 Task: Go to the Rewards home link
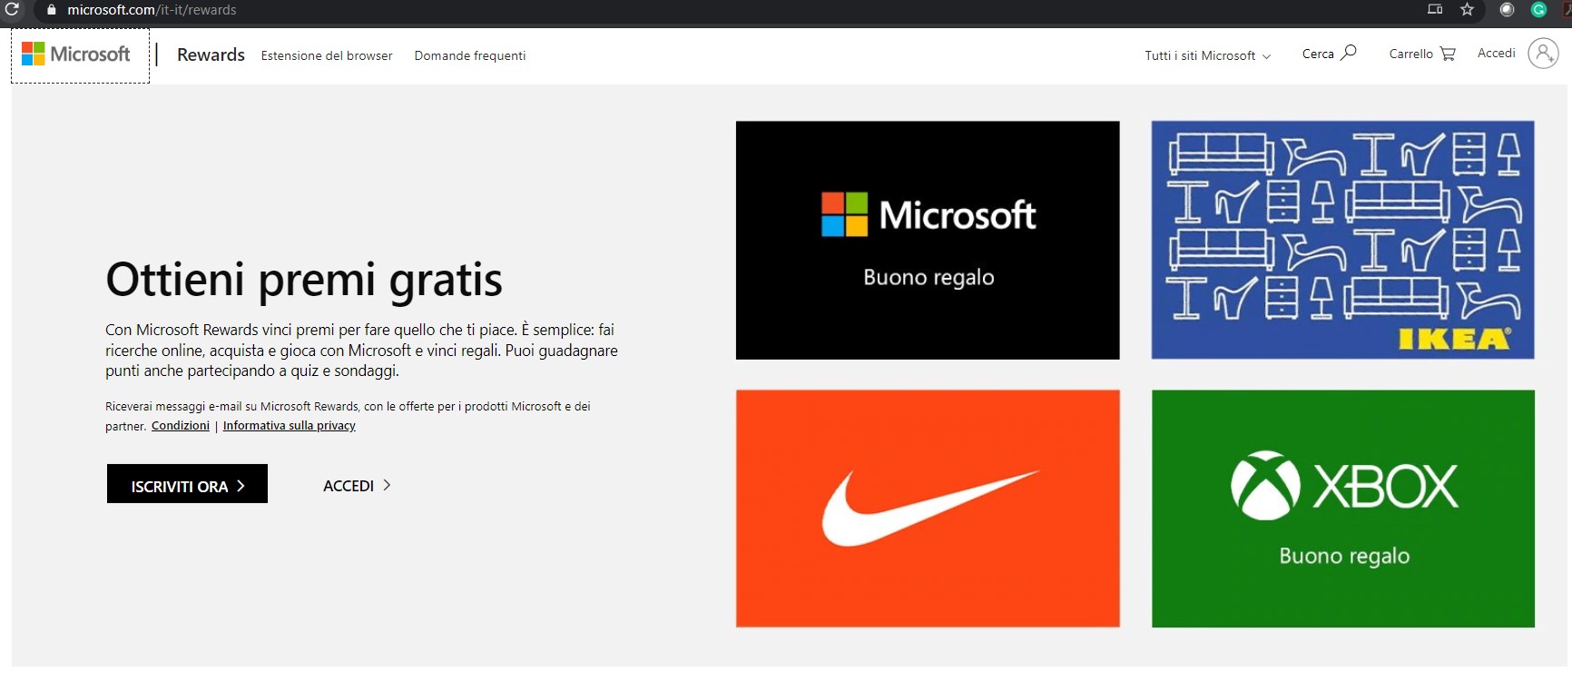[x=211, y=54]
